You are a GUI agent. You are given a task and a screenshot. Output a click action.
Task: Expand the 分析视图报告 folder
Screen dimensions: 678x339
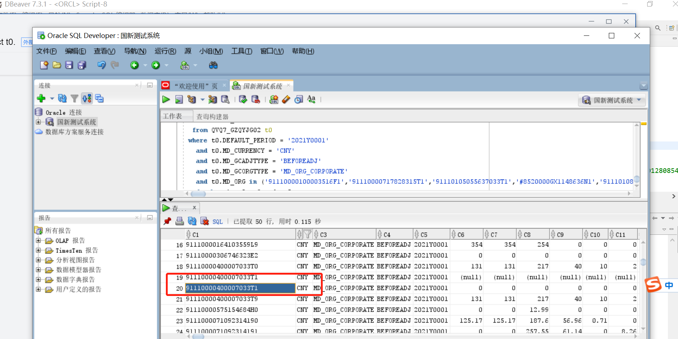pos(38,260)
